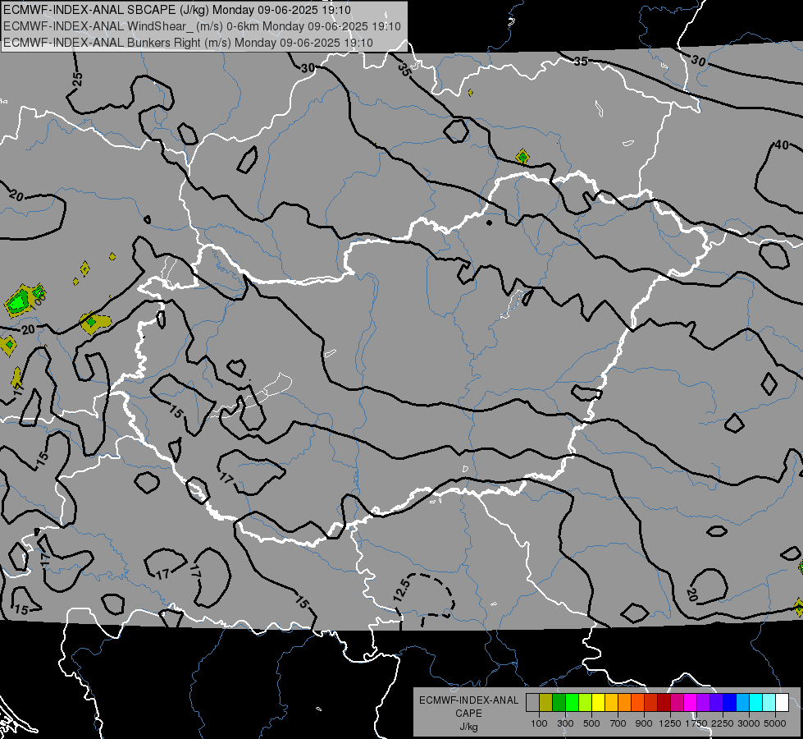Click the 3000 legend tick value
The width and height of the screenshot is (803, 739).
[x=749, y=723]
